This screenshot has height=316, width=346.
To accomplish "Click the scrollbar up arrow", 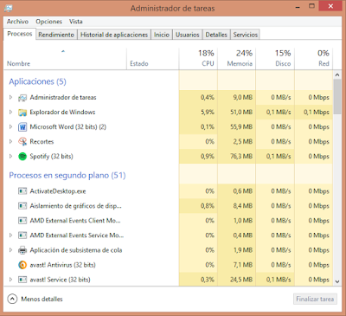I will coord(337,75).
